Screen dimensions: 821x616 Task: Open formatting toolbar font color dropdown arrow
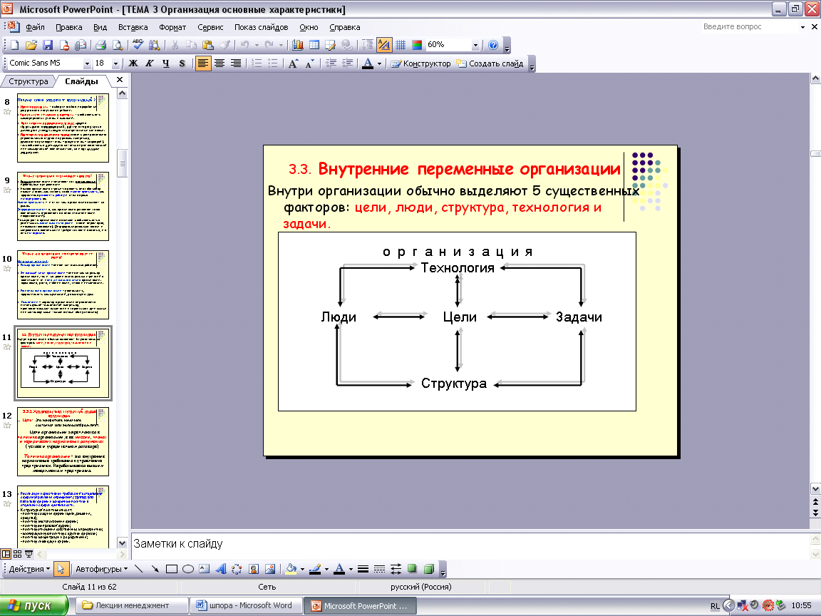pyautogui.click(x=379, y=63)
